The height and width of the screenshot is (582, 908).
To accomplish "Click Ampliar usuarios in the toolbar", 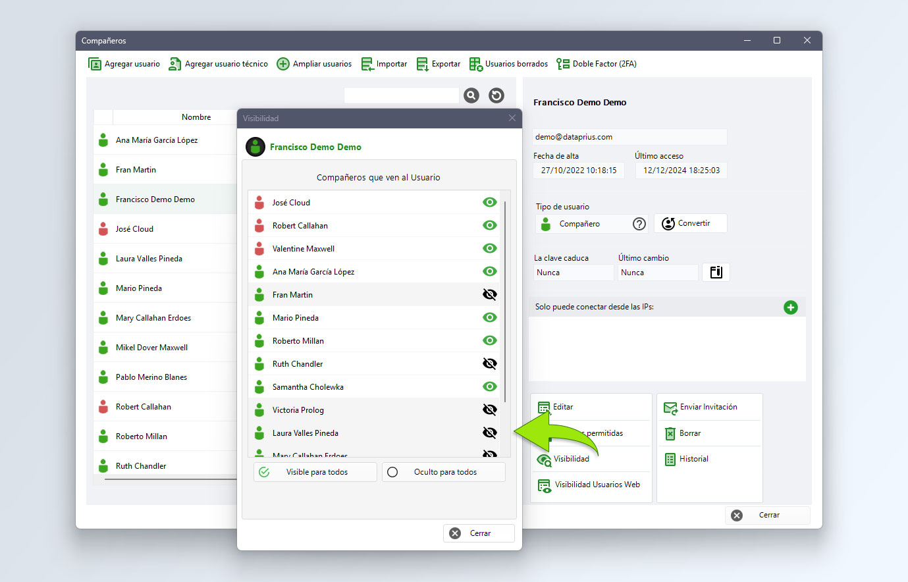I will (x=314, y=64).
